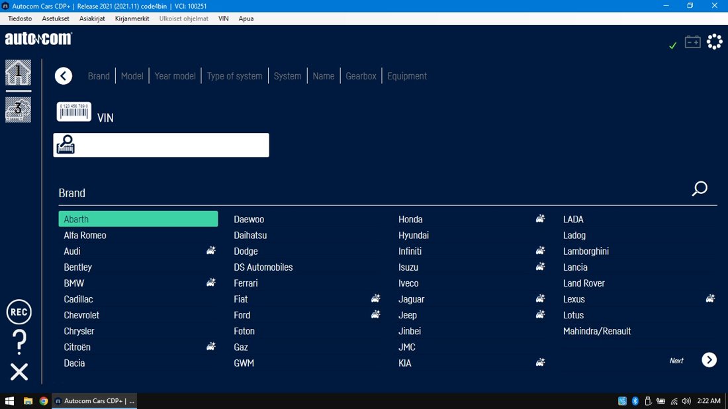This screenshot has width=728, height=409.
Task: Click the car icon next to Honda
Action: pyautogui.click(x=540, y=218)
